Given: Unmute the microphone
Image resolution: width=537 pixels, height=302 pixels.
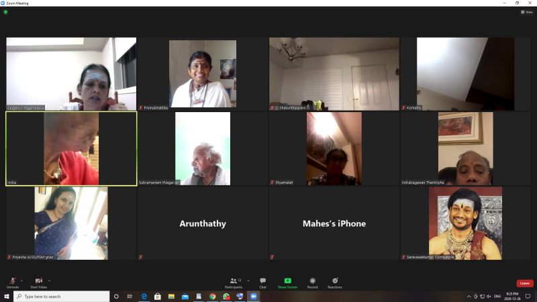Looking at the screenshot, I should coord(12,281).
